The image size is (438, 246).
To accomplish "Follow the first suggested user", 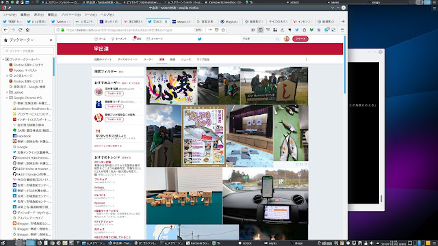I will (x=114, y=94).
